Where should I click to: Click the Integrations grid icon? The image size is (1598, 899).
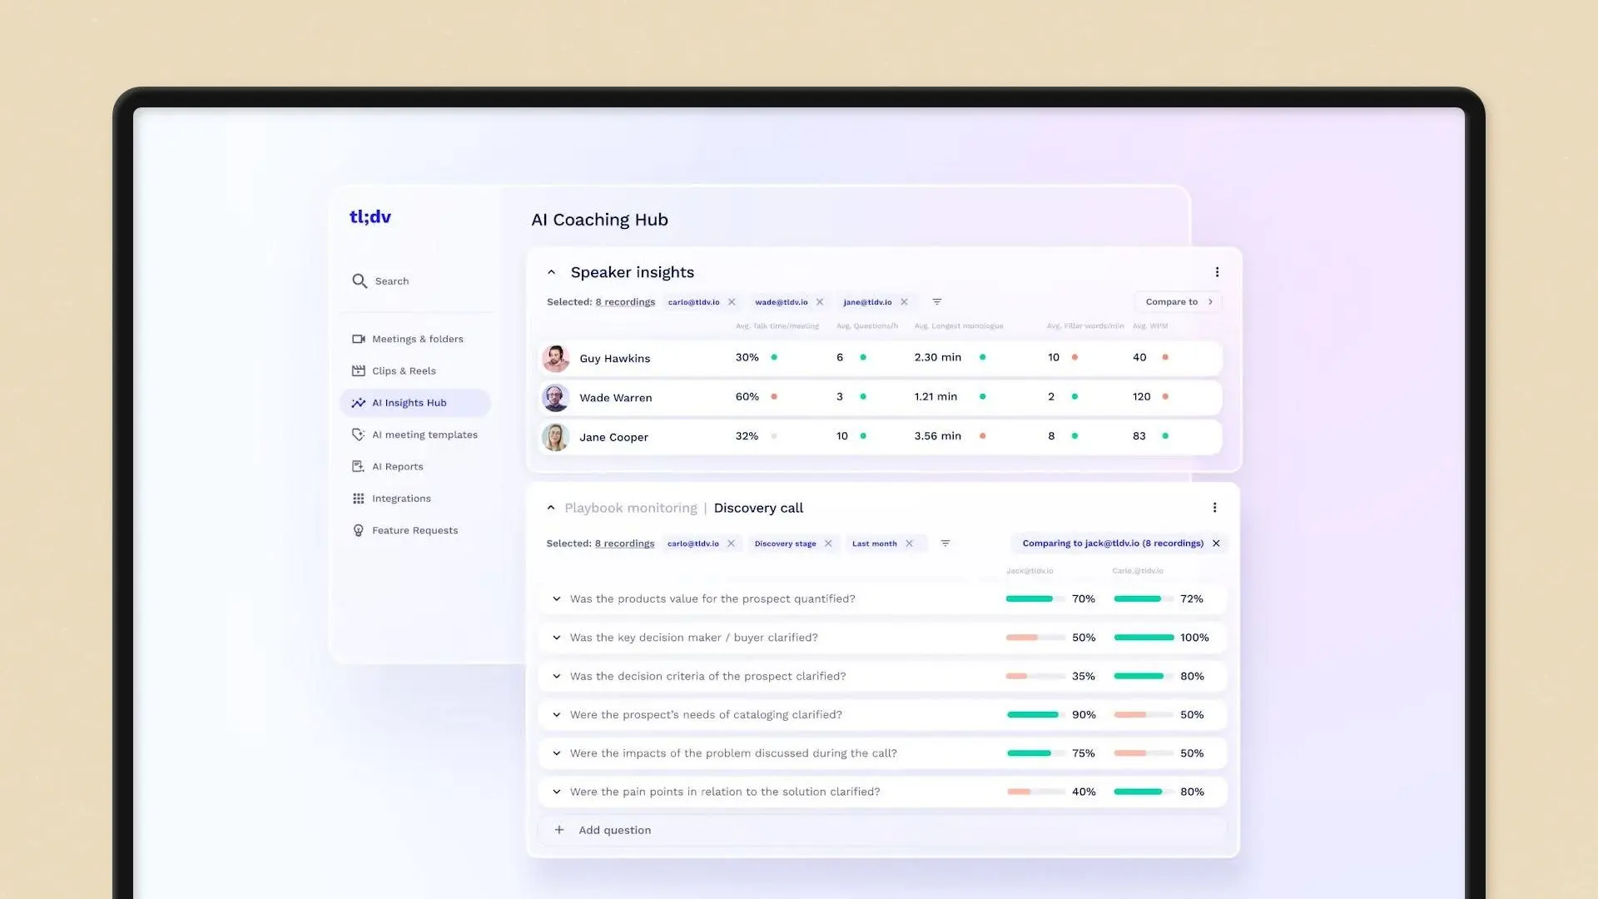(x=359, y=499)
